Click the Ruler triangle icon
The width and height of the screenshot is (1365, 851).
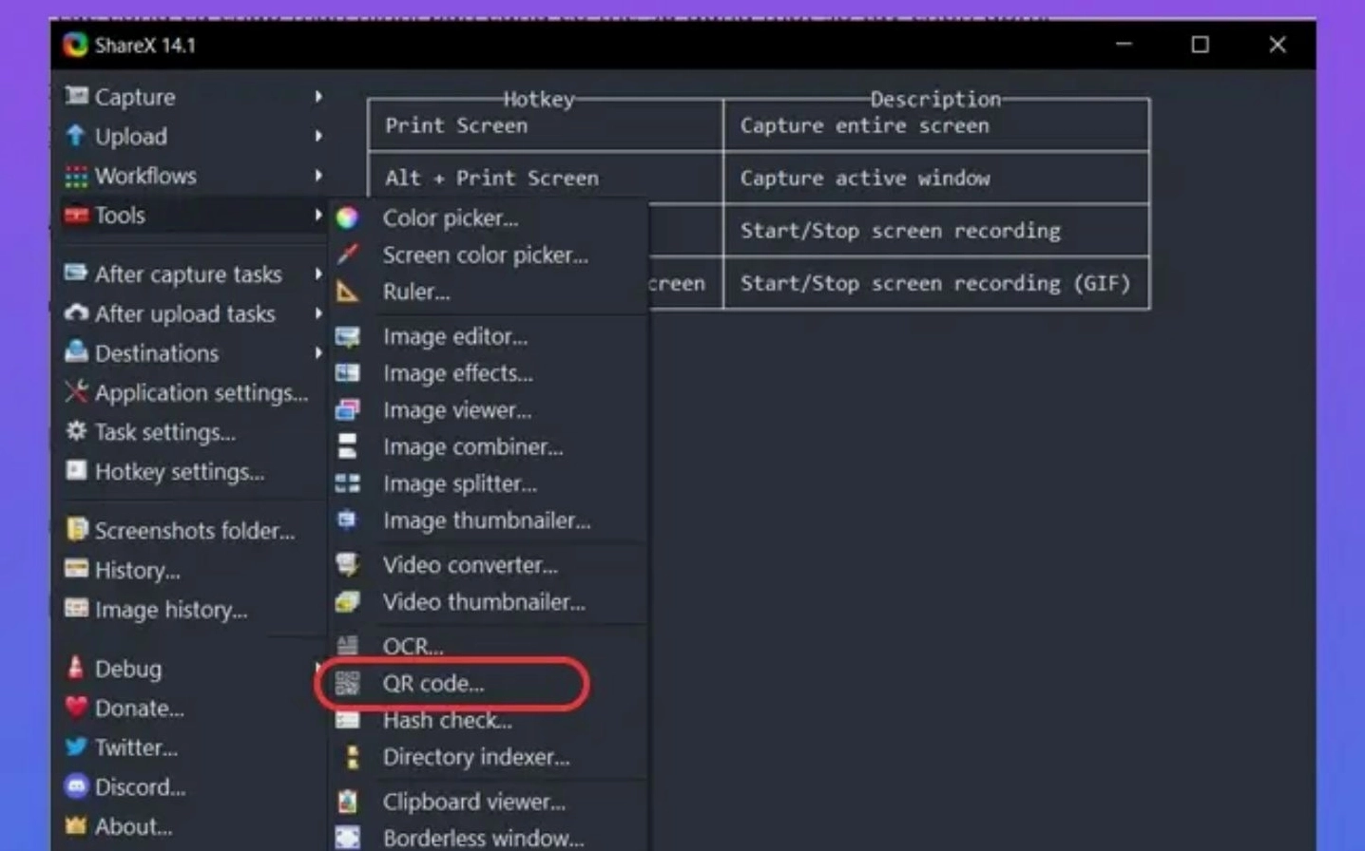[x=347, y=292]
